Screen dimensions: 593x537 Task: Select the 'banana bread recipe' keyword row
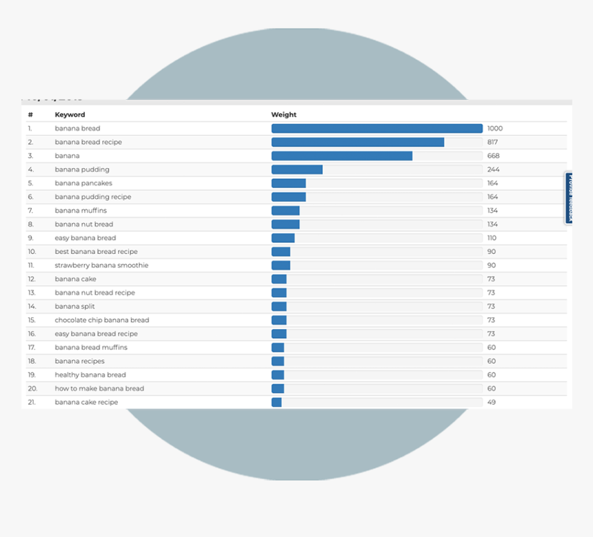88,143
